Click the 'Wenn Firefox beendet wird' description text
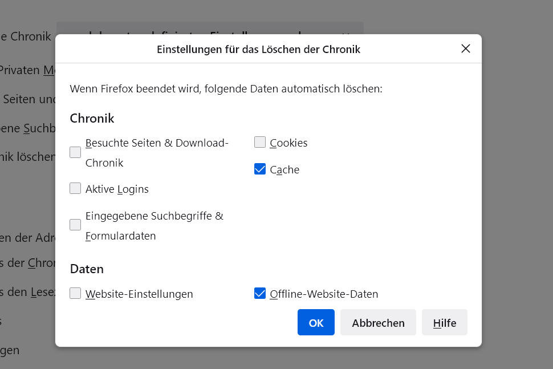This screenshot has width=553, height=369. 226,89
